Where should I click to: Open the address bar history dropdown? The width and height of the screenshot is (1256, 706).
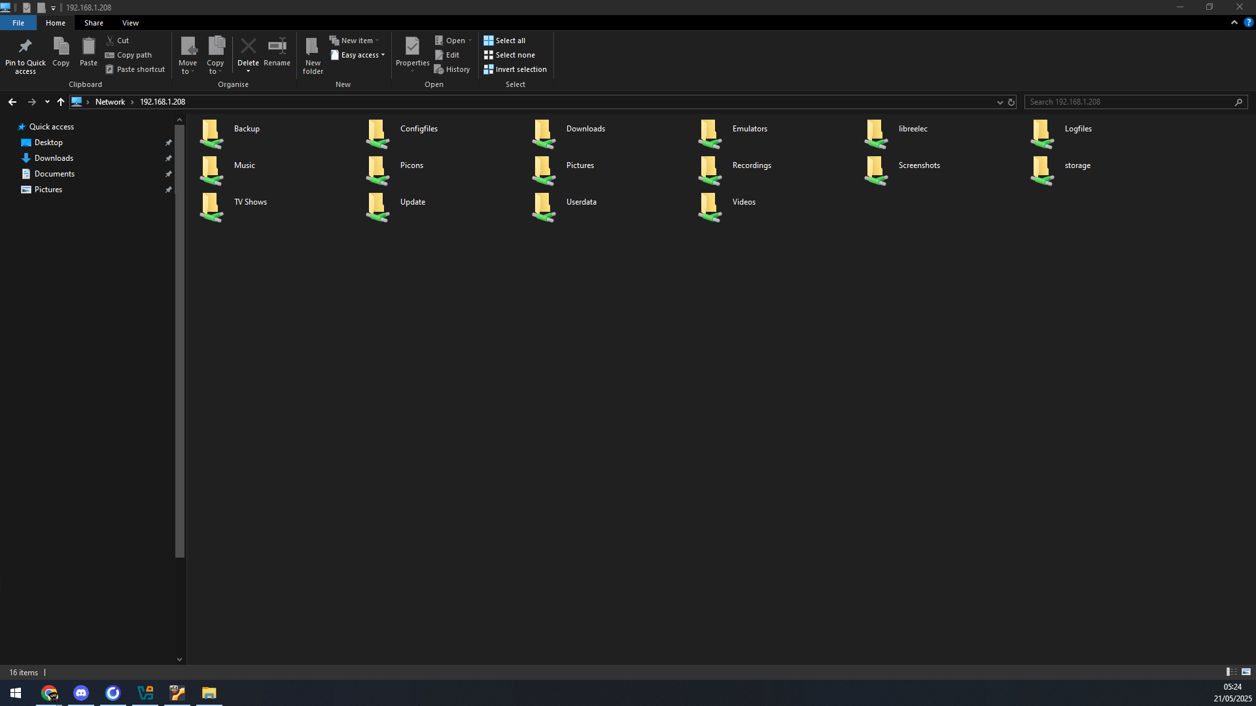(x=1000, y=102)
